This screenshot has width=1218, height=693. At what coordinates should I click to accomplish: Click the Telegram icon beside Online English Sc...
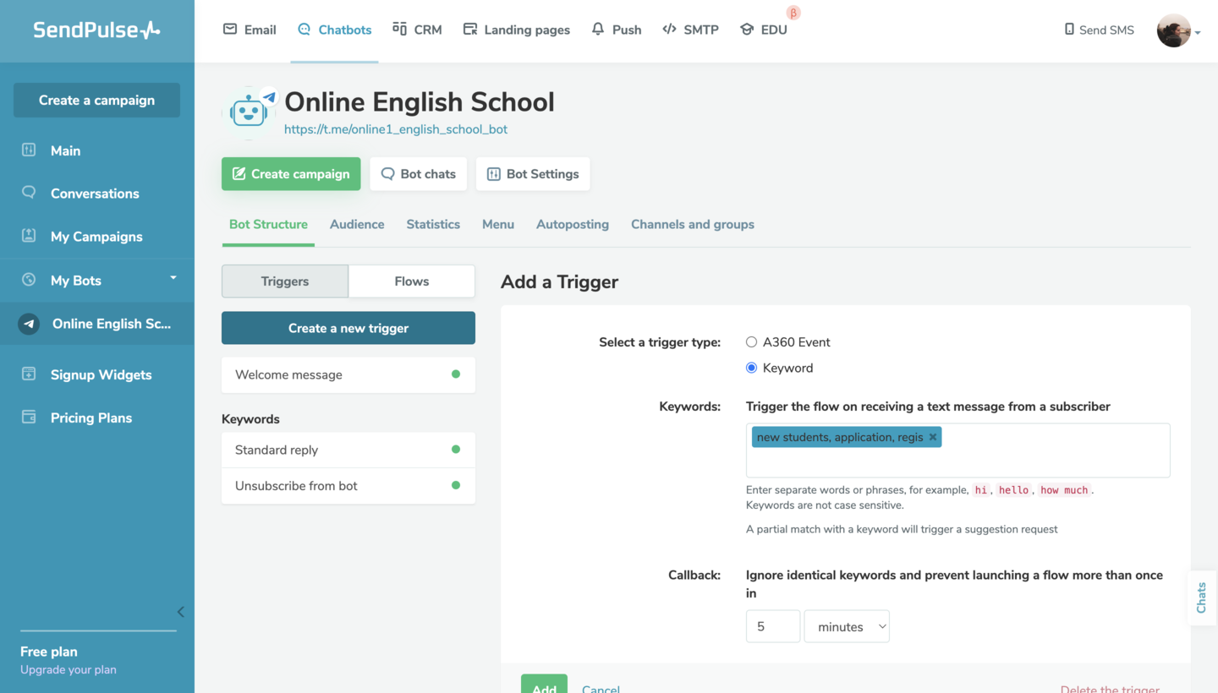point(29,324)
